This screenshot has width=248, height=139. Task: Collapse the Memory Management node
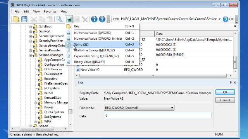tap(36, 103)
